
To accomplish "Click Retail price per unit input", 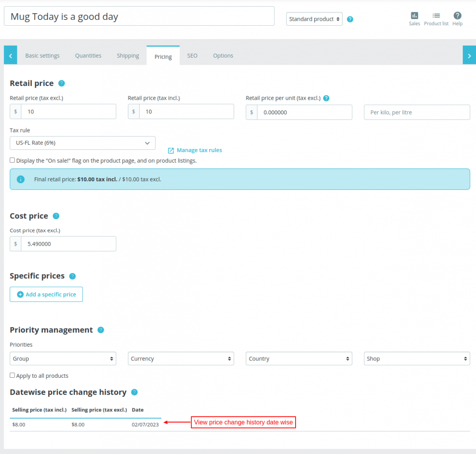I will click(x=304, y=112).
